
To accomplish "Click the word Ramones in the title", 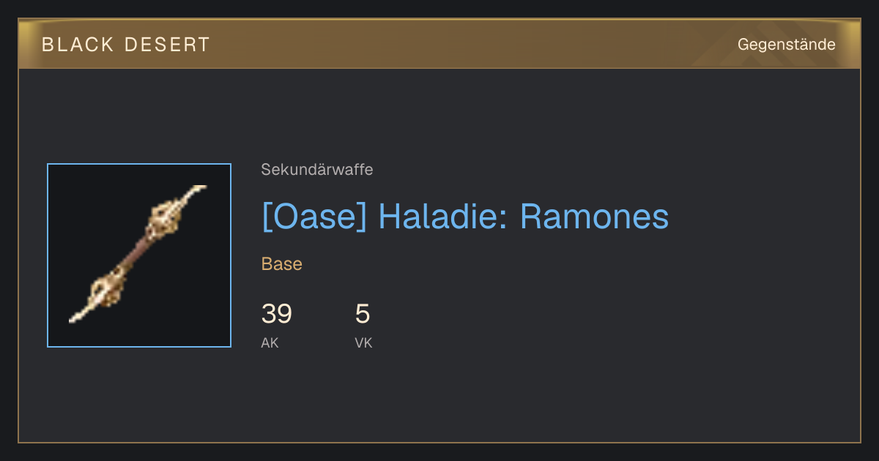I will coord(594,217).
